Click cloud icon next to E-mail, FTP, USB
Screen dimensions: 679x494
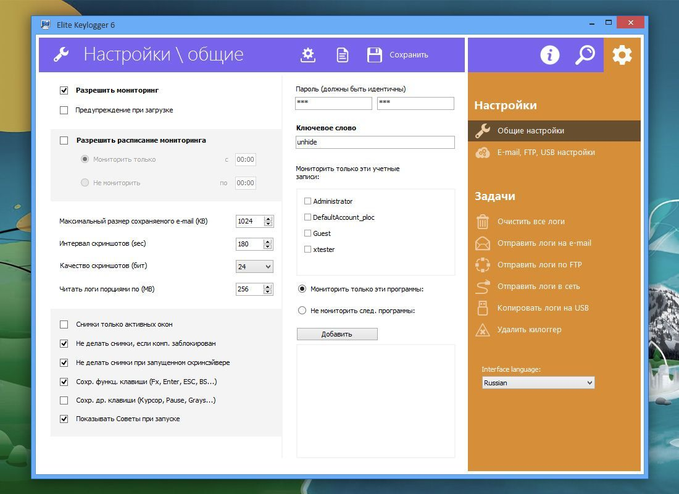[x=483, y=153]
